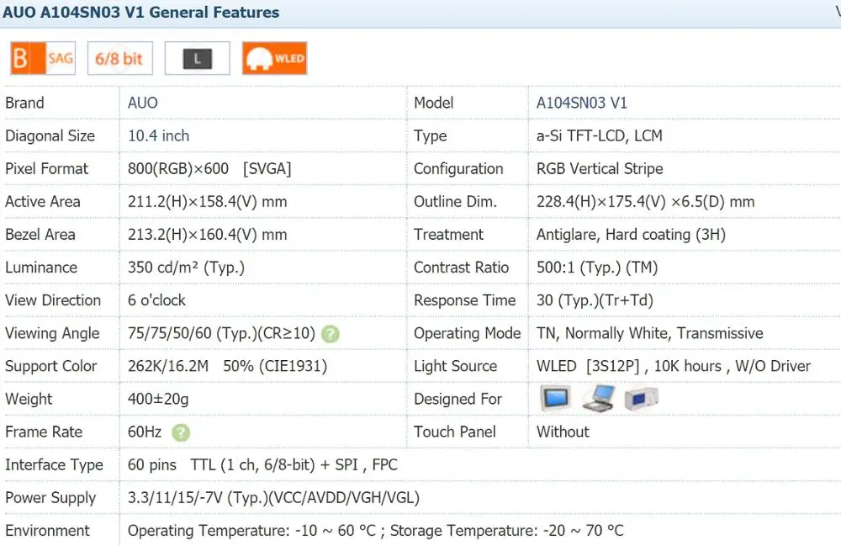Open the AUO brand link
Screen dimensions: 841x546
143,103
